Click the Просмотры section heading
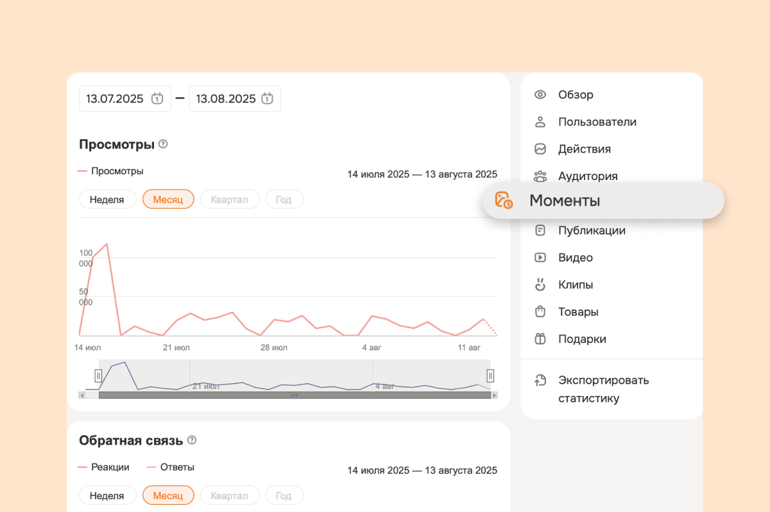Image resolution: width=770 pixels, height=512 pixels. click(x=117, y=144)
